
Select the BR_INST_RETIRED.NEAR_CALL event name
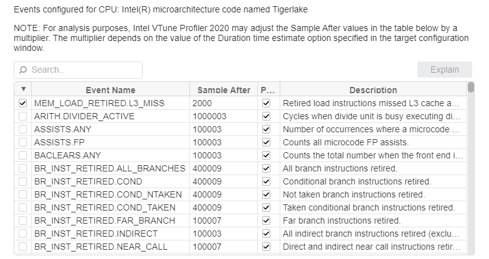tap(96, 247)
